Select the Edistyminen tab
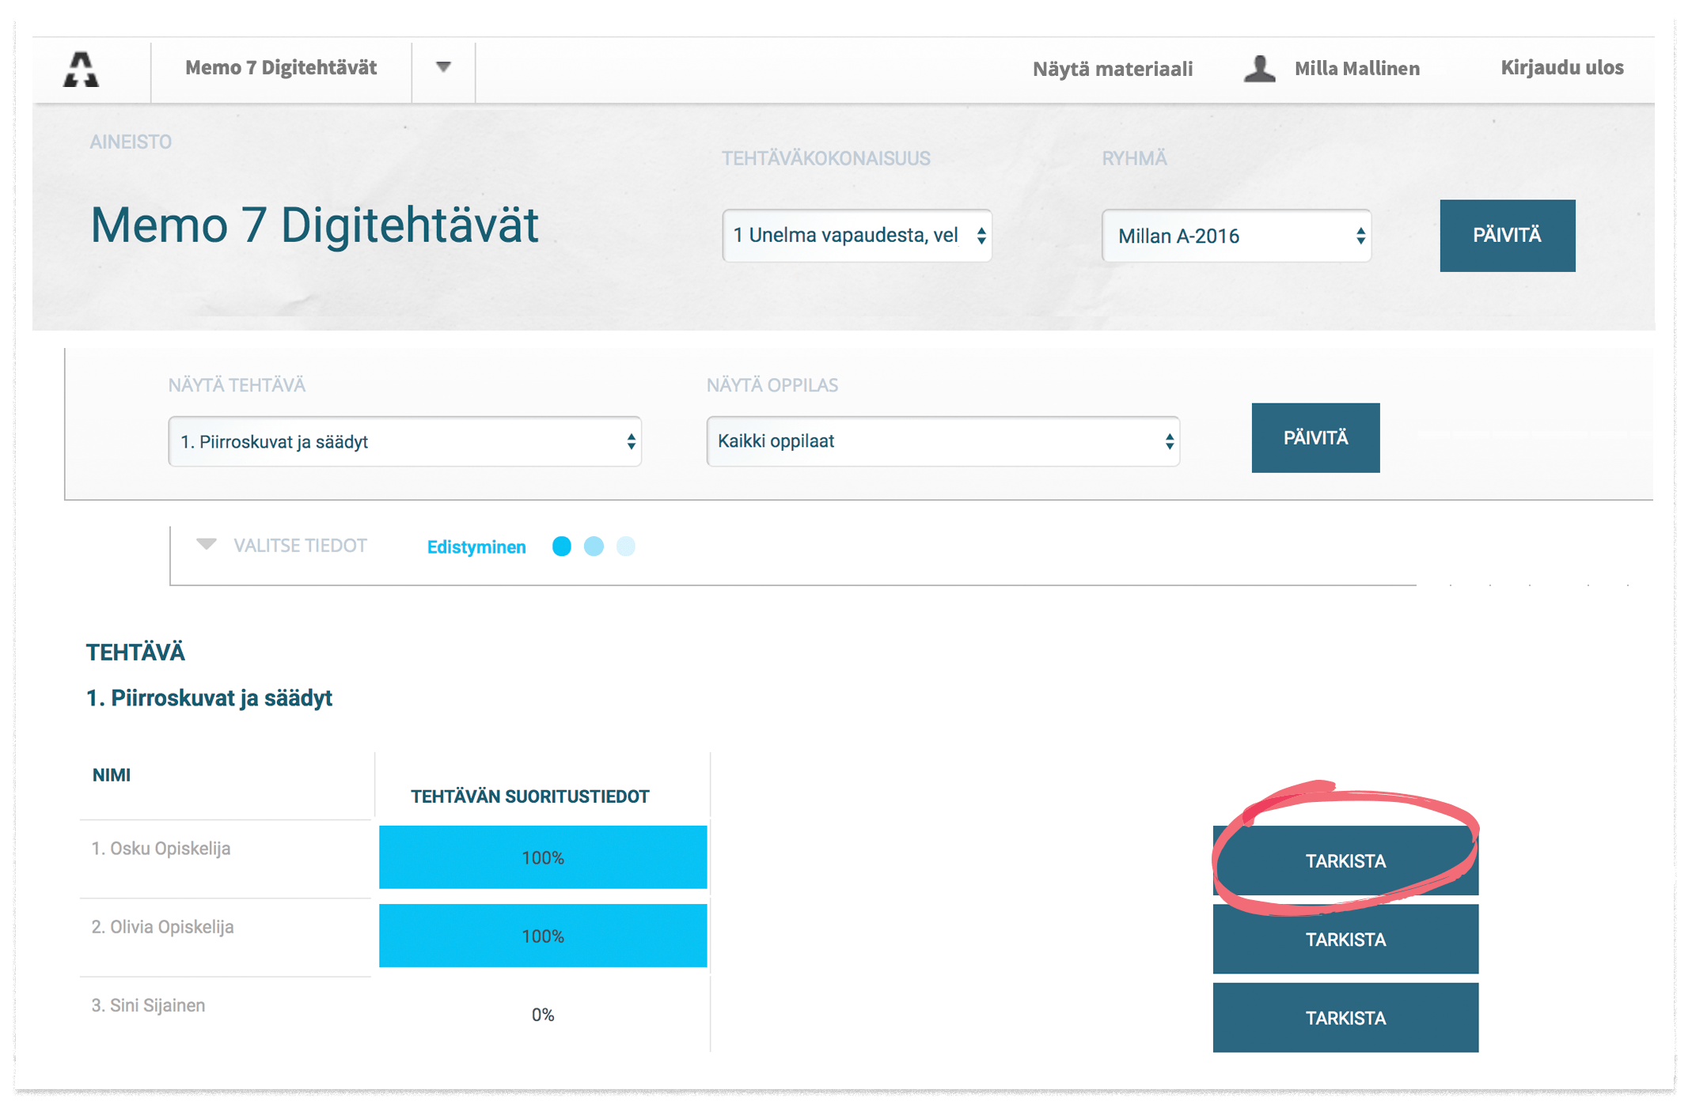 point(476,547)
